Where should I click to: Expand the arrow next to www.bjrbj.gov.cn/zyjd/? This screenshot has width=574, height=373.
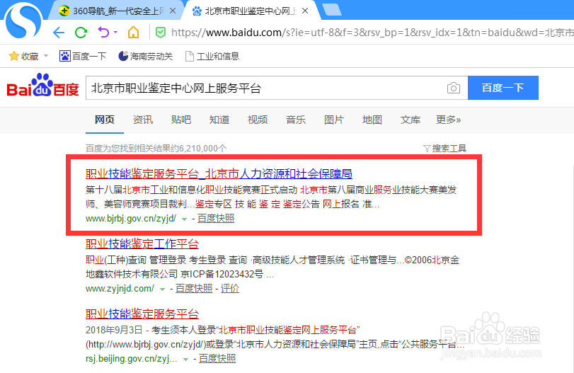pos(185,219)
